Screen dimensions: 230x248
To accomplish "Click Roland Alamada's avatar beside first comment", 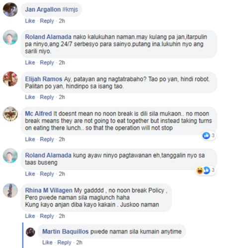I will pos(10,37).
